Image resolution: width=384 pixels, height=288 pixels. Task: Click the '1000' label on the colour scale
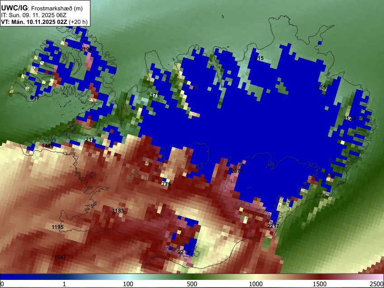[256, 284]
